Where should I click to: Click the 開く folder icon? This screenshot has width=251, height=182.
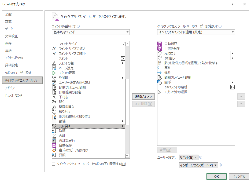click(x=54, y=102)
